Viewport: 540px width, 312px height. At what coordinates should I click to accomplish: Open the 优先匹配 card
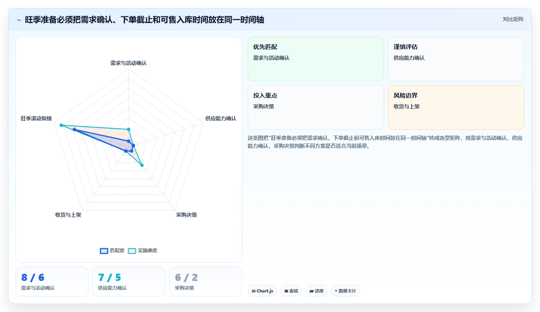pyautogui.click(x=316, y=59)
